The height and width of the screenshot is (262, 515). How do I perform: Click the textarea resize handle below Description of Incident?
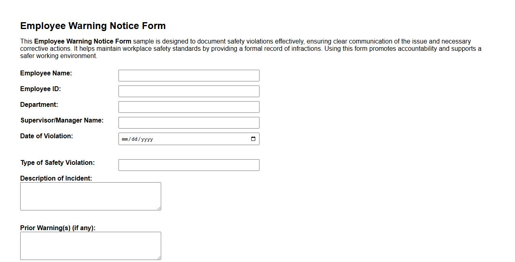(159, 209)
